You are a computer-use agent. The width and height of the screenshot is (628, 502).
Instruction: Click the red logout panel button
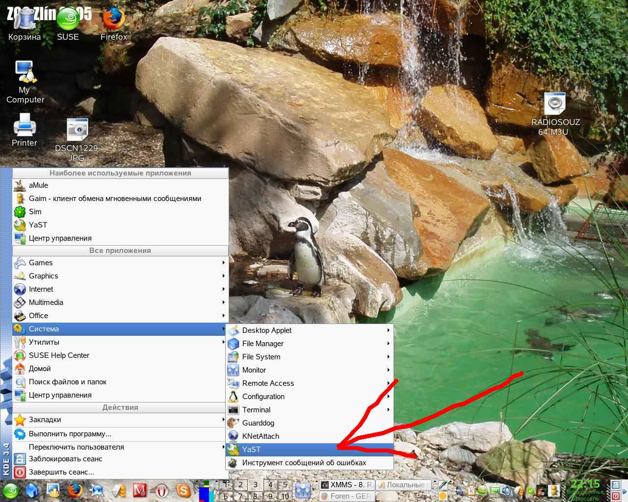coord(616,496)
